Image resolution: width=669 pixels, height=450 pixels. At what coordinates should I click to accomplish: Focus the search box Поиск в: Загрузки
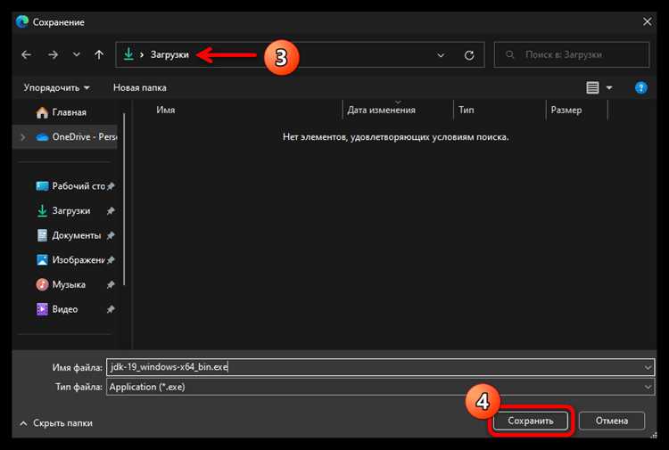coord(572,54)
